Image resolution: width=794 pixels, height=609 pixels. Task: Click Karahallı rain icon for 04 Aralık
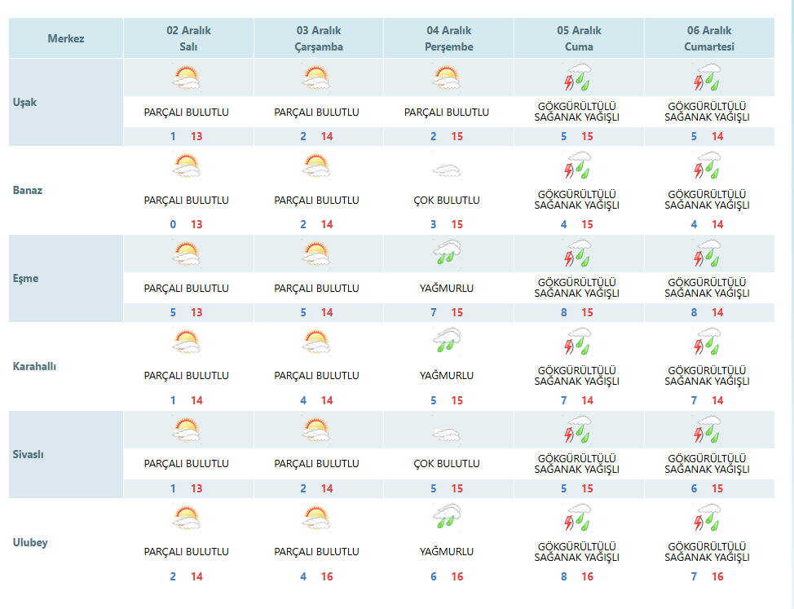point(447,340)
